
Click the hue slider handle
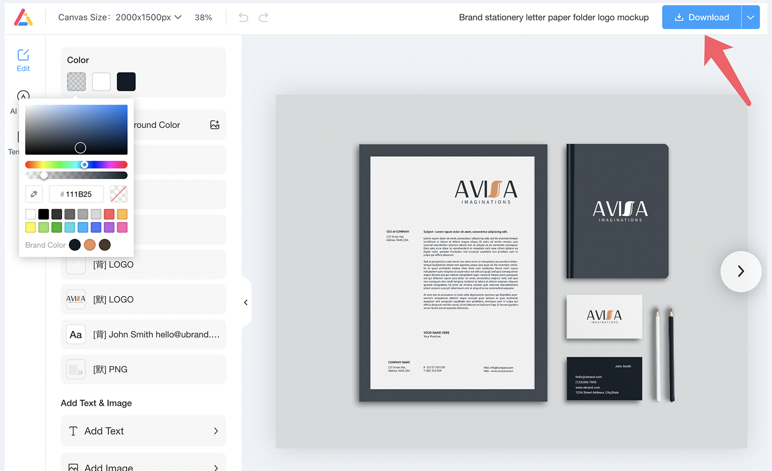click(x=85, y=165)
